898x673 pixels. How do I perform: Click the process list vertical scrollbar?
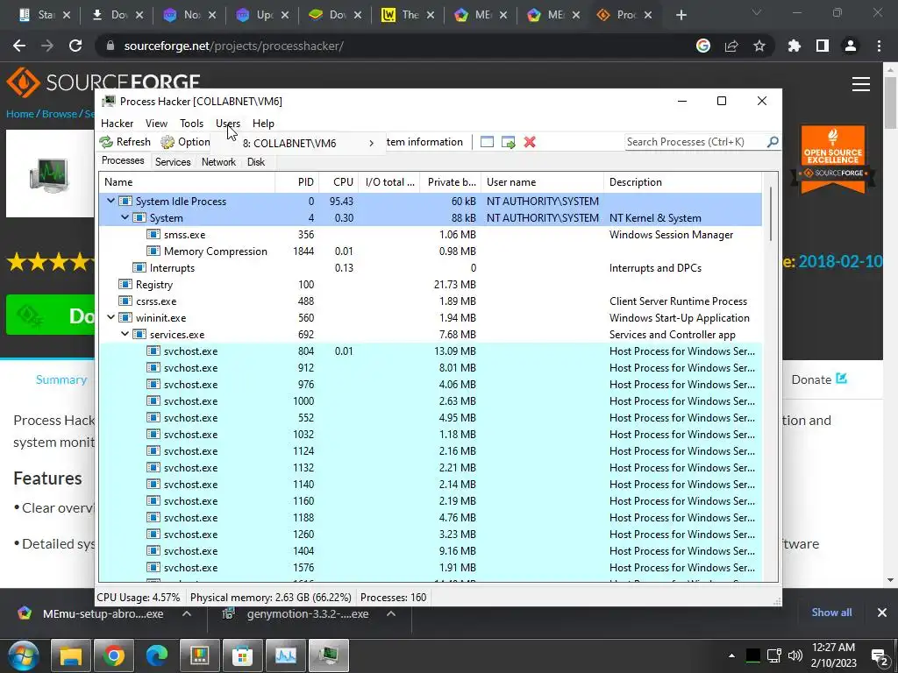pos(770,213)
